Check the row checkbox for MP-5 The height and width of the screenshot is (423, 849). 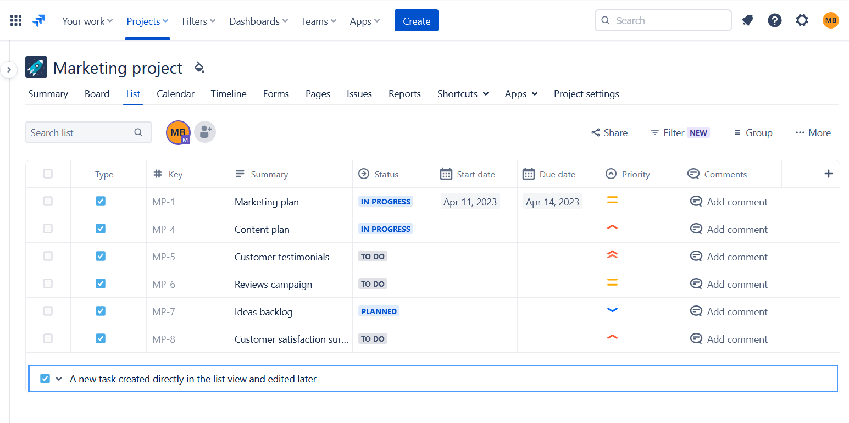[x=48, y=256]
